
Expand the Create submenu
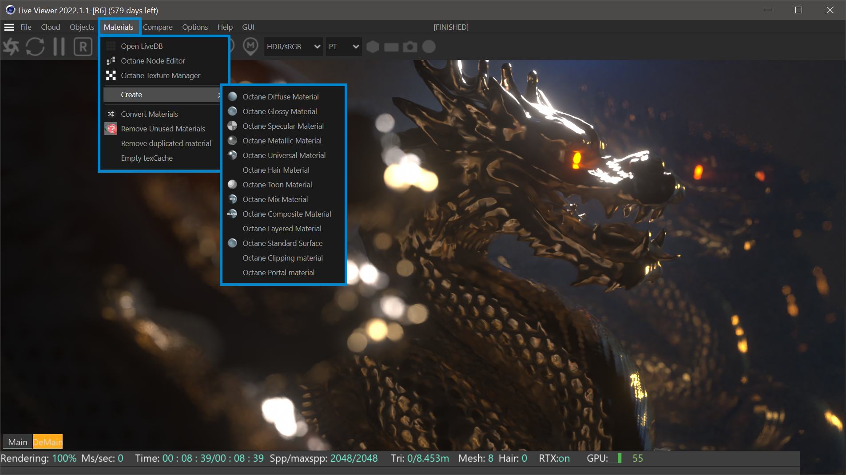click(x=163, y=95)
